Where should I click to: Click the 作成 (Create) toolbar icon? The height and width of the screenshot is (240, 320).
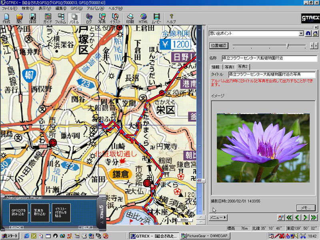pos(6,18)
